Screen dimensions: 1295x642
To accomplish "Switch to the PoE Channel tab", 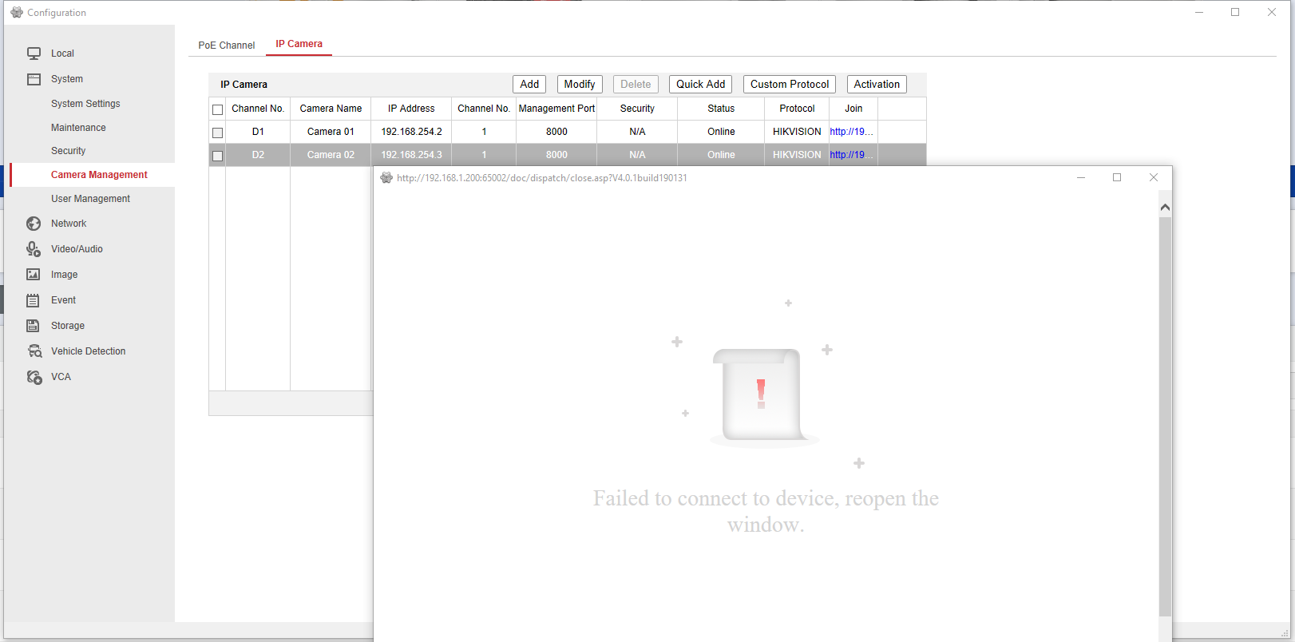I will pyautogui.click(x=227, y=46).
